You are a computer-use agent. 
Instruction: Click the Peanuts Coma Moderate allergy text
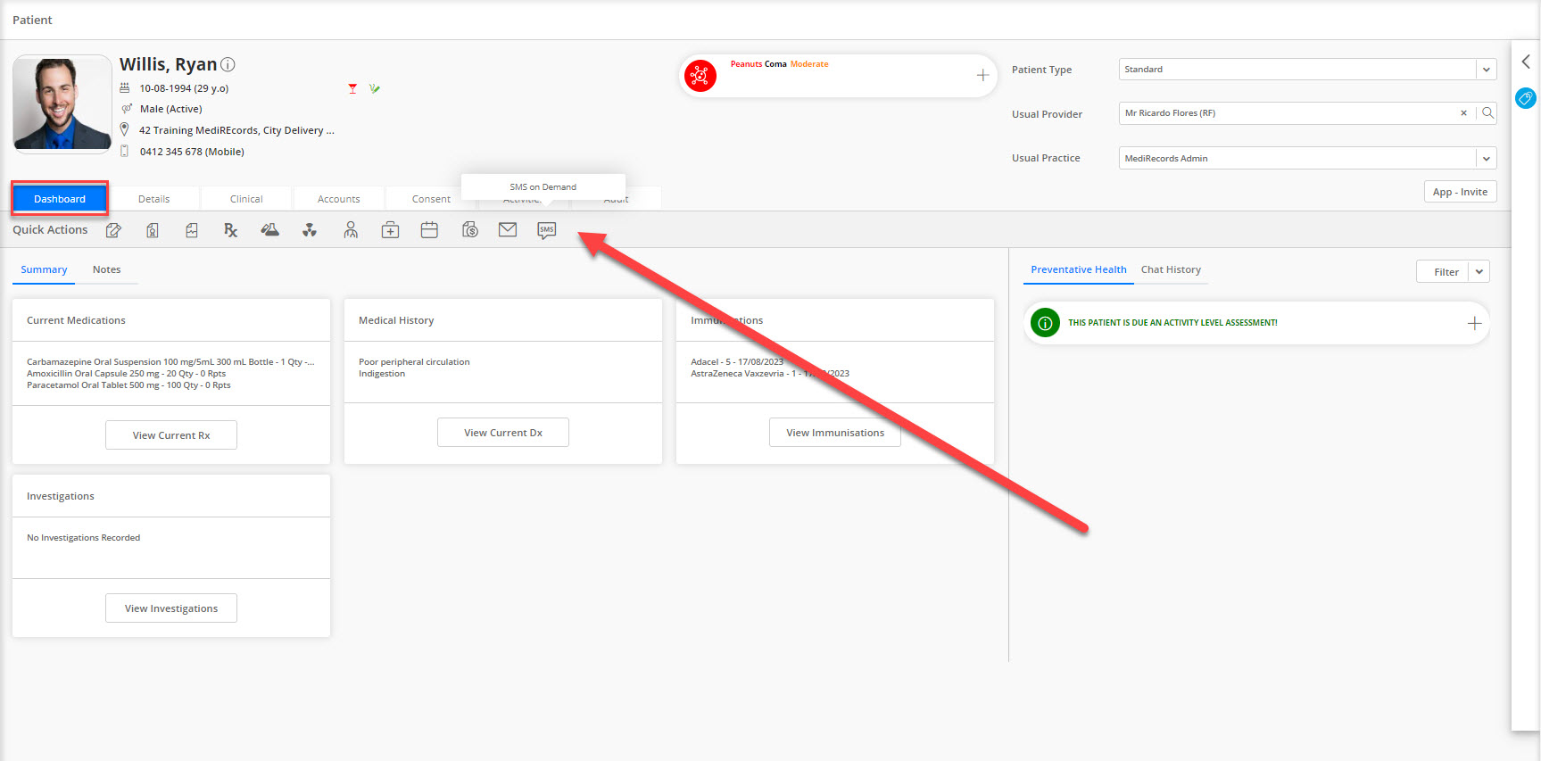(x=779, y=64)
